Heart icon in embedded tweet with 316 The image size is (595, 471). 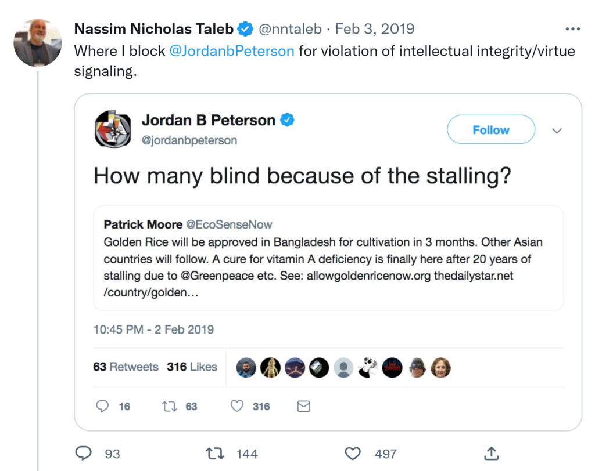[x=236, y=407]
